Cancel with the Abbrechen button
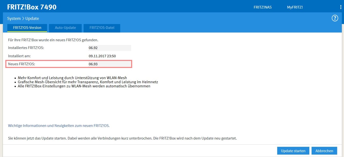 (324, 151)
